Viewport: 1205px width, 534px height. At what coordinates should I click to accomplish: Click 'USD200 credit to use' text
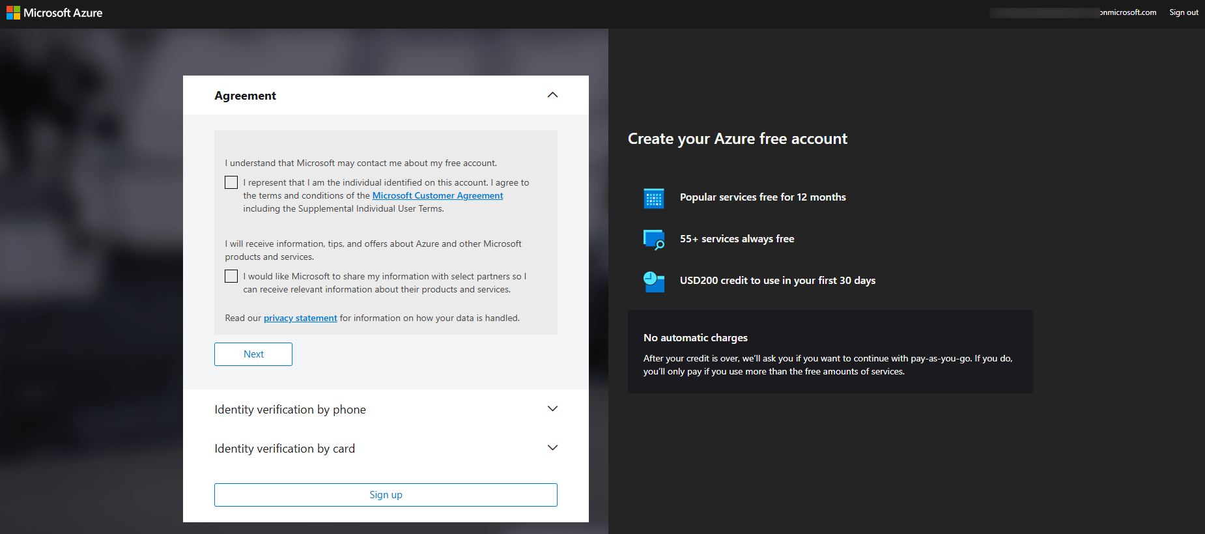tap(778, 281)
